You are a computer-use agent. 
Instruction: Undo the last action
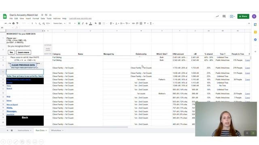click(6, 23)
